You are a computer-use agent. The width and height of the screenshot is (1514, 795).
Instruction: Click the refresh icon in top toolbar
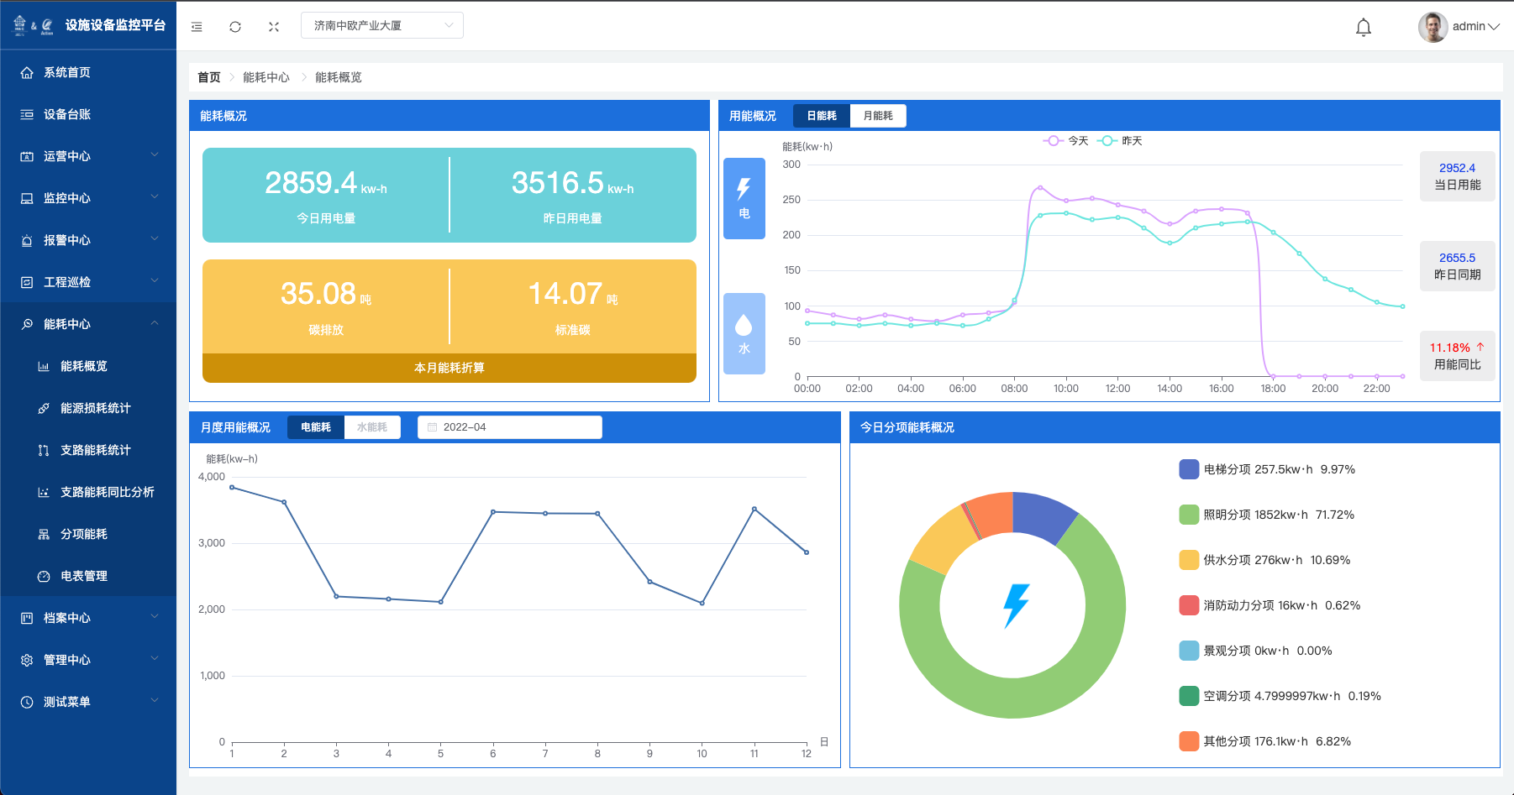[235, 27]
